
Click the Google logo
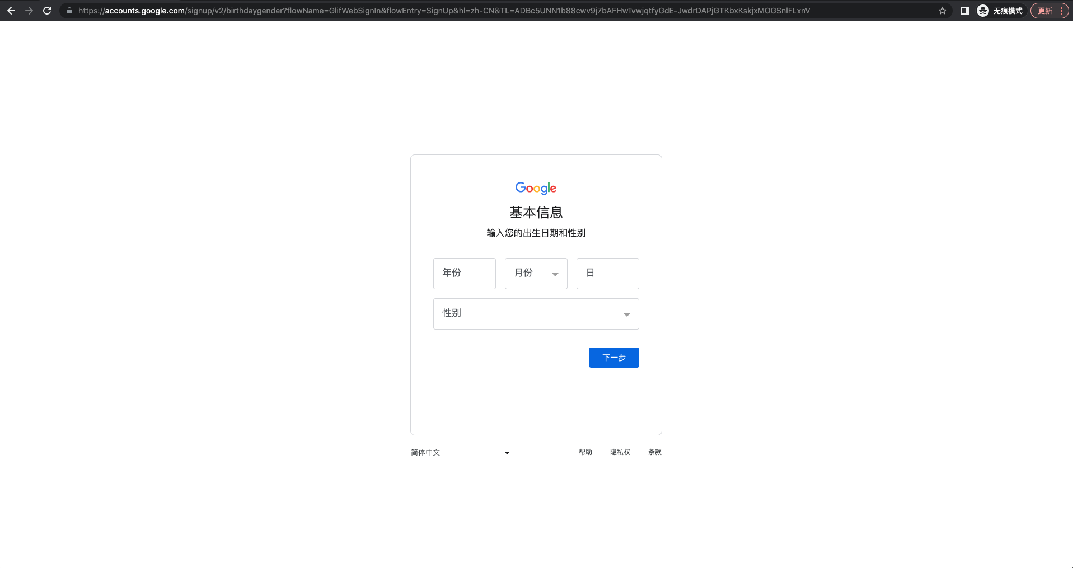(x=536, y=188)
